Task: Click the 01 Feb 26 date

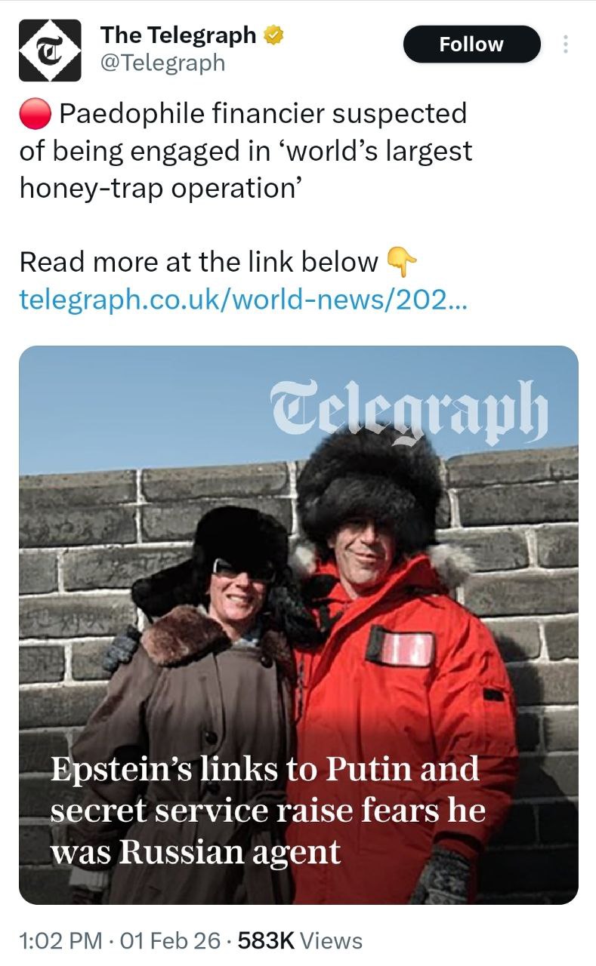Action: (170, 940)
